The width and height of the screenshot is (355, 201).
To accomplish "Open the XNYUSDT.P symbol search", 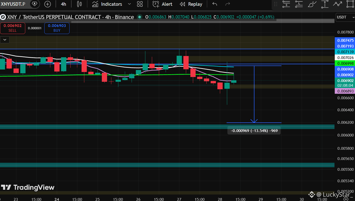I will pyautogui.click(x=13, y=4).
